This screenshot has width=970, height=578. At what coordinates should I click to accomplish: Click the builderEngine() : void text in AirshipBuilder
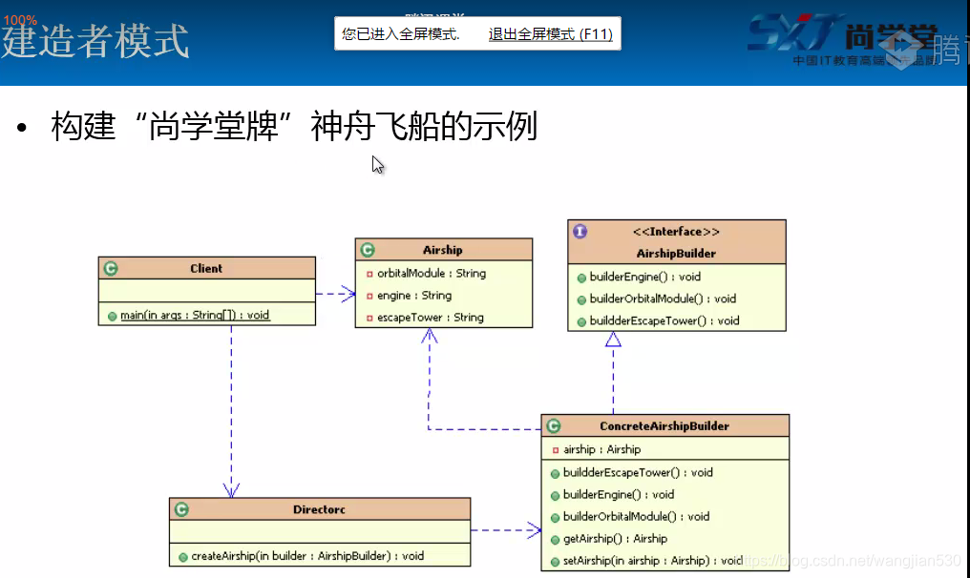pyautogui.click(x=645, y=277)
